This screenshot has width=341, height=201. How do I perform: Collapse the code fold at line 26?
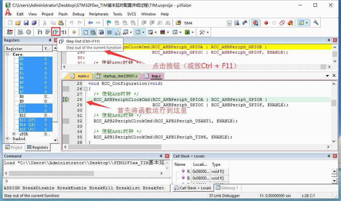click(x=86, y=89)
